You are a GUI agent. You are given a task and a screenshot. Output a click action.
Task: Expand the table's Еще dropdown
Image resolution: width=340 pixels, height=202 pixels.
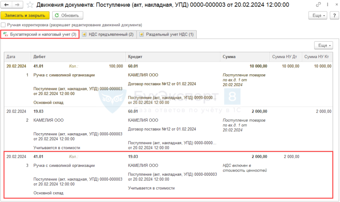(323, 45)
